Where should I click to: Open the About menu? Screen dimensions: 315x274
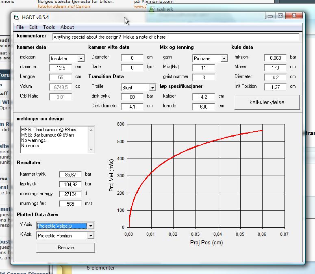[67, 27]
